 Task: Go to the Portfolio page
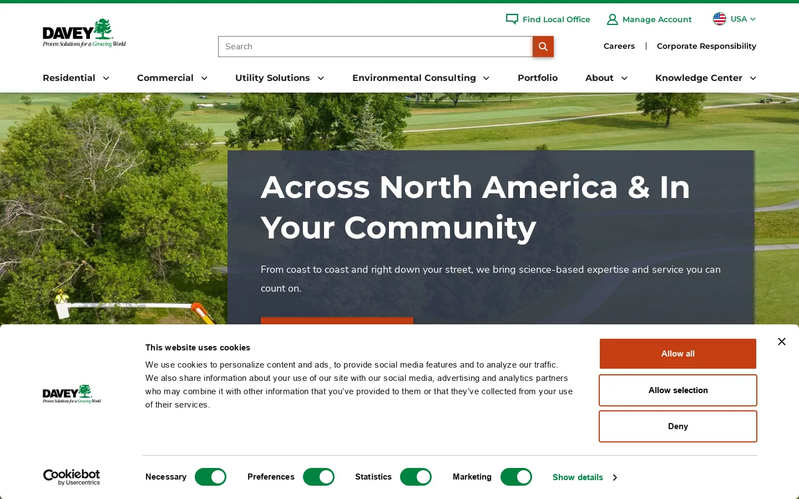538,78
